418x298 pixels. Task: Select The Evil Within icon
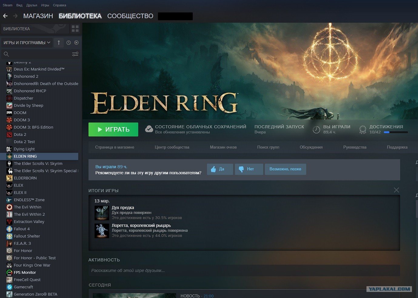9,207
